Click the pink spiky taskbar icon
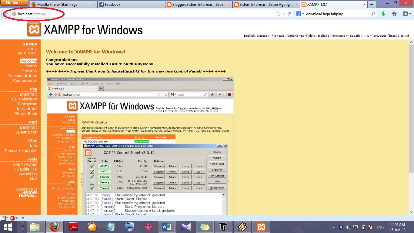414x233 pixels. (148, 227)
